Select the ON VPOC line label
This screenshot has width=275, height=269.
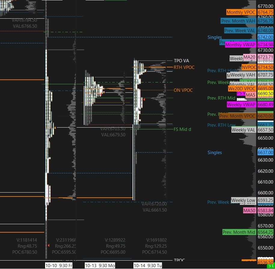coord(183,90)
